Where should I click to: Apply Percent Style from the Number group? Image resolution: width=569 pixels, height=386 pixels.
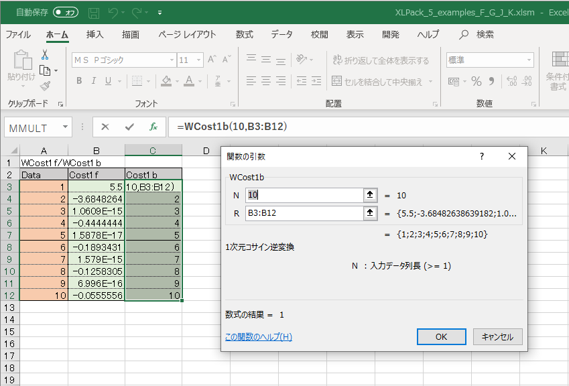click(x=476, y=81)
